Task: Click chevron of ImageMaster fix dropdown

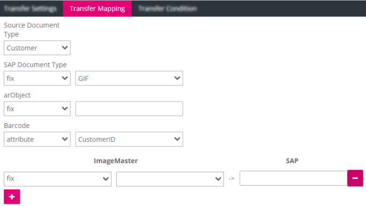Action: click(x=106, y=179)
